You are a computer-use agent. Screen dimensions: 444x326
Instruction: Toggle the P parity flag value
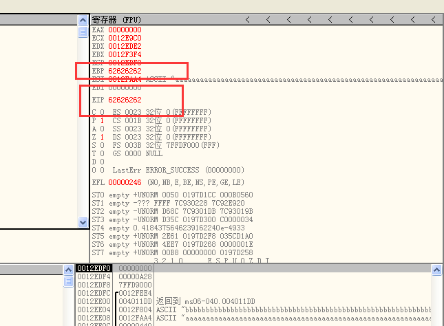tap(102, 120)
